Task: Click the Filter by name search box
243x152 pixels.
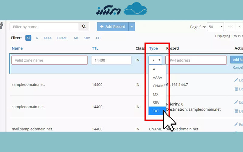Action: 44,27
